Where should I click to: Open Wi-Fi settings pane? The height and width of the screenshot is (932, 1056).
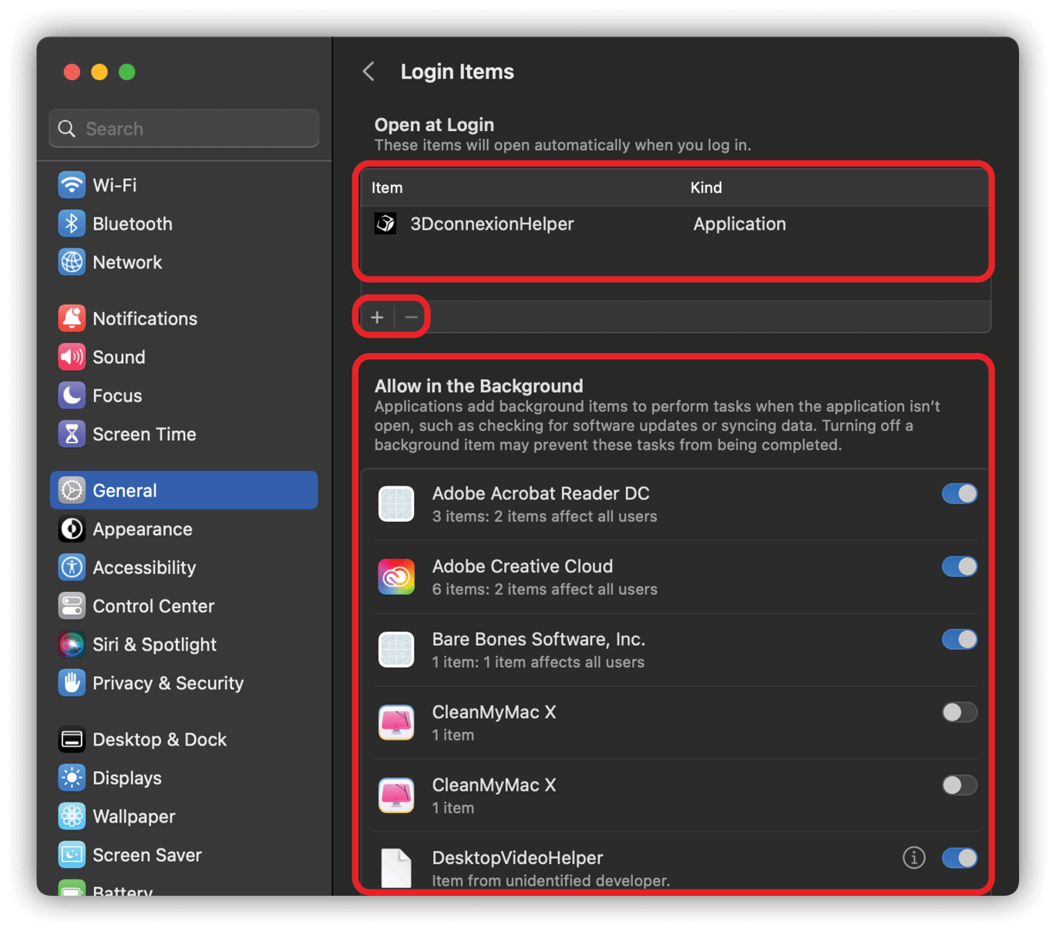tap(183, 185)
